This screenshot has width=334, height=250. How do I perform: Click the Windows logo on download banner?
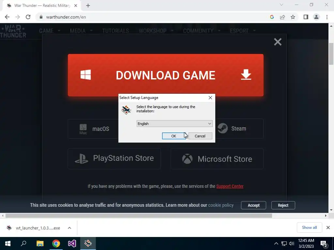[86, 75]
